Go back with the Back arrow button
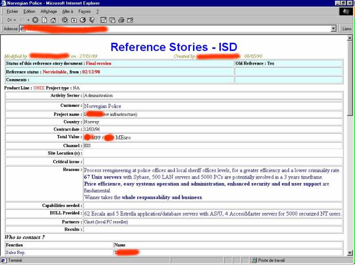355x265 pixels. pyautogui.click(x=9, y=20)
